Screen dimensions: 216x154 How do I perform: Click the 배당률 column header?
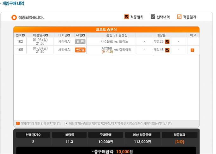tap(161, 35)
